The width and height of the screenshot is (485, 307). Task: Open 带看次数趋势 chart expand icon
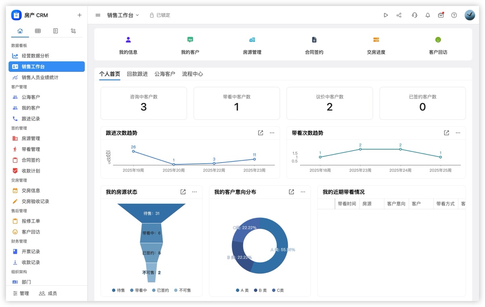pos(446,133)
